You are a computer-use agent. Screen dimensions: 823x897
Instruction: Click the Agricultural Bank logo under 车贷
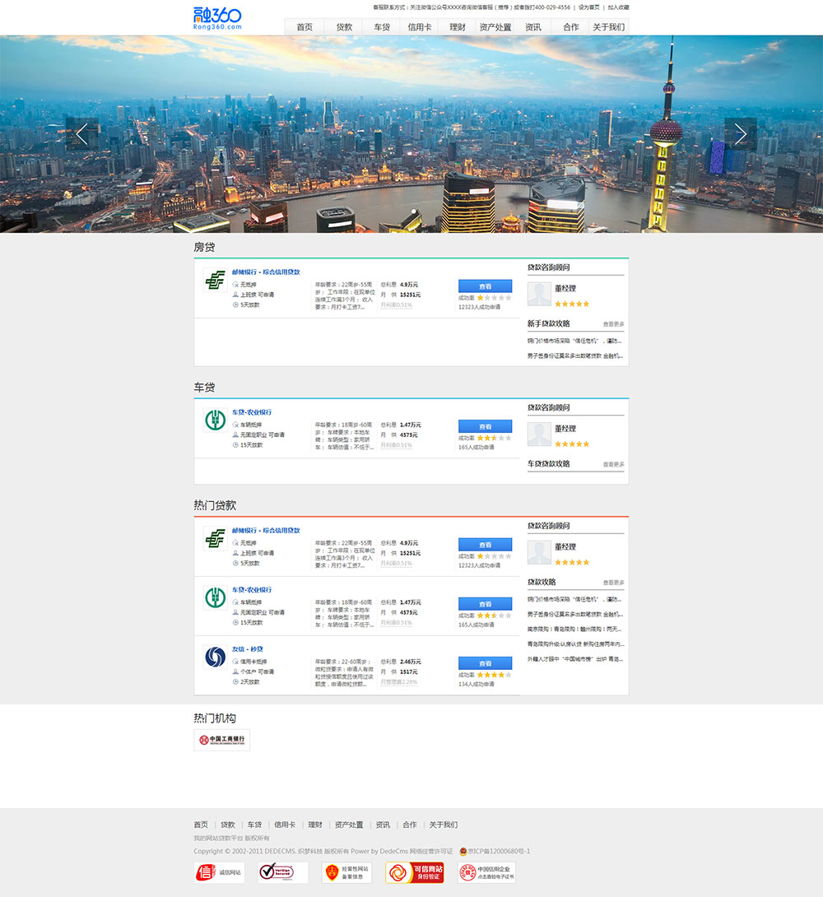216,421
